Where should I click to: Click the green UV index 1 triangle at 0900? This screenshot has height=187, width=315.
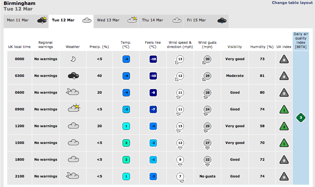(284, 109)
